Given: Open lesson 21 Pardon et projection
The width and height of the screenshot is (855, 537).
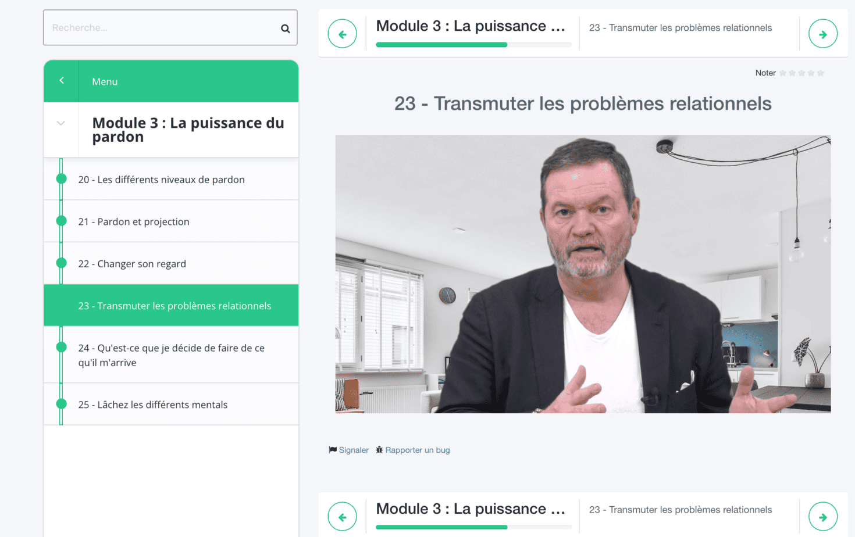Looking at the screenshot, I should [x=171, y=221].
